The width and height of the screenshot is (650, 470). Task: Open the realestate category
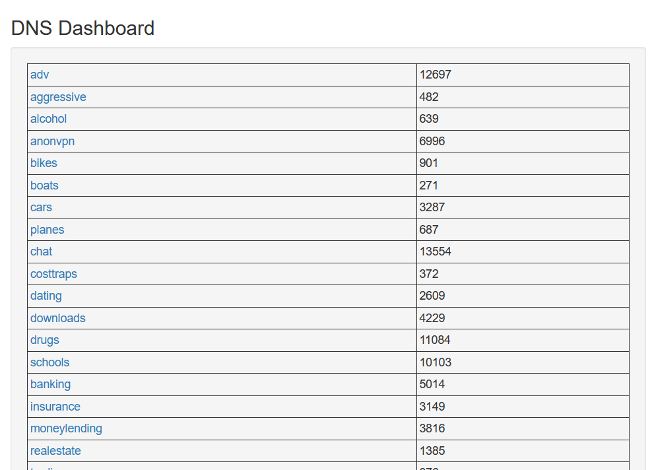55,451
